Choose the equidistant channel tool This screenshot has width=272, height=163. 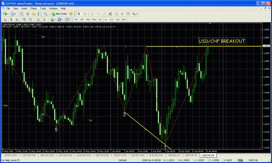tap(110, 14)
